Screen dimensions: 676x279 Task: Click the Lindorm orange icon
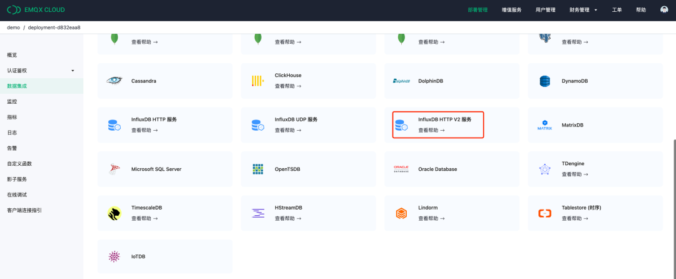point(401,213)
